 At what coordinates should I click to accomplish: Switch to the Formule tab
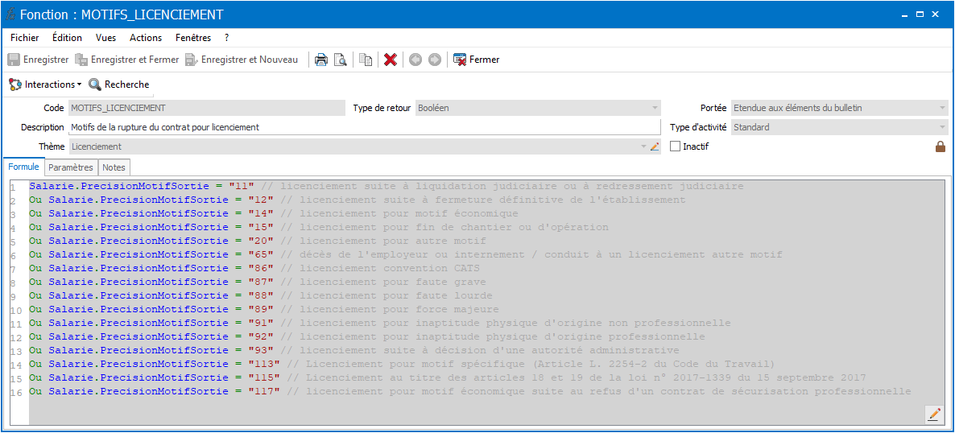23,167
